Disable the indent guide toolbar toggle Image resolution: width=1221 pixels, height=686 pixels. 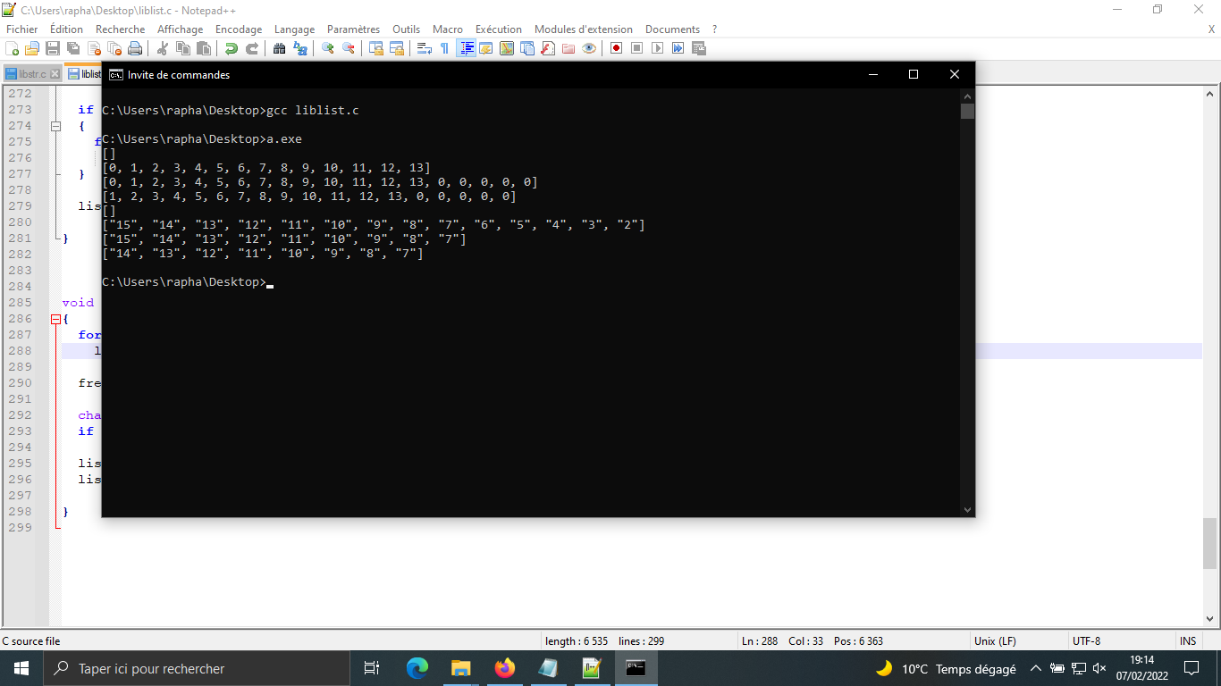click(x=466, y=48)
